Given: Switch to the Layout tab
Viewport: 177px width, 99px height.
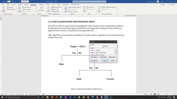Looking at the screenshot, I should (26, 4).
